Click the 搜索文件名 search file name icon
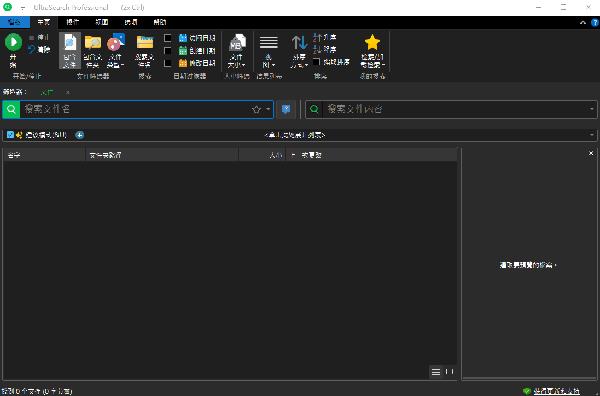600x396 pixels. coord(144,50)
